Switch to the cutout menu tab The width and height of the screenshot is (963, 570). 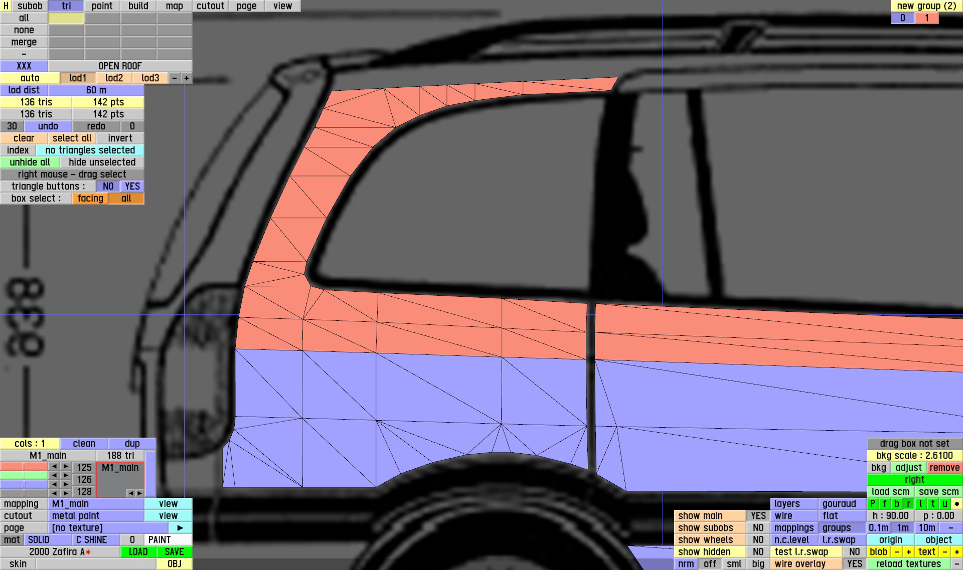[210, 6]
